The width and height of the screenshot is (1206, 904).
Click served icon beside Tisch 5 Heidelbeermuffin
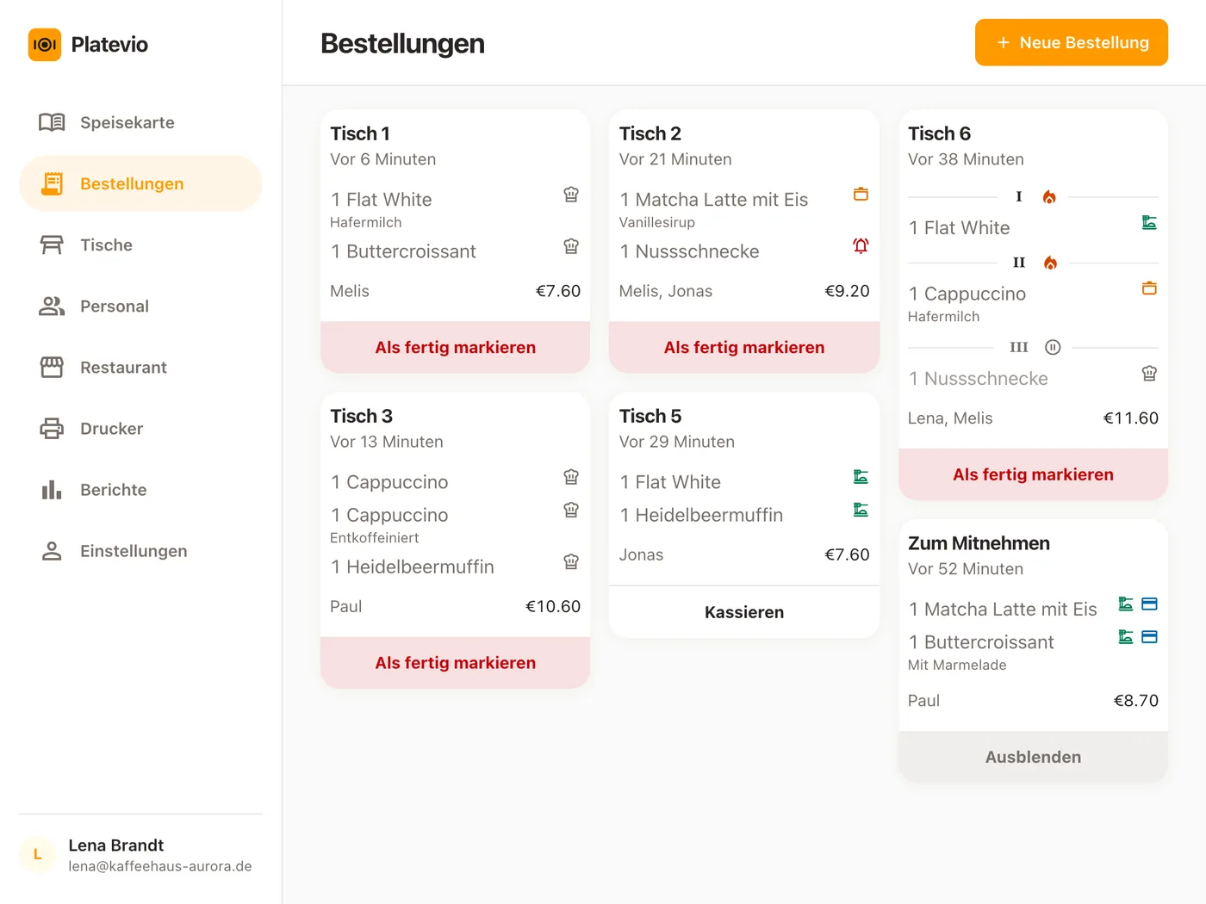(x=861, y=510)
